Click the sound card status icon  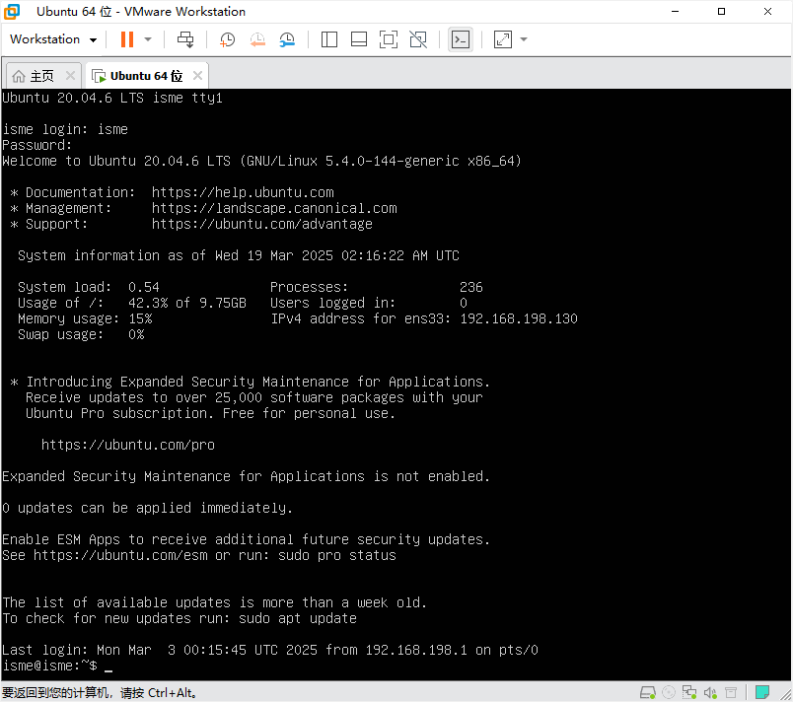coord(710,692)
